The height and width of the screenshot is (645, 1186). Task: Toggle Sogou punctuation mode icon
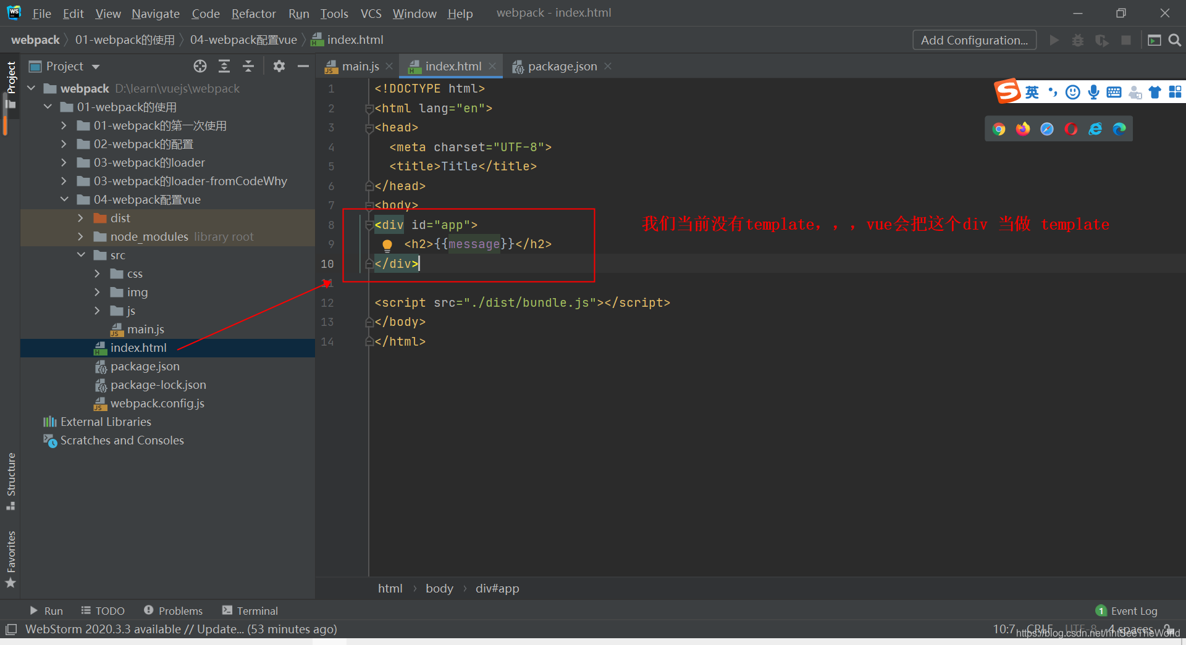(x=1053, y=92)
